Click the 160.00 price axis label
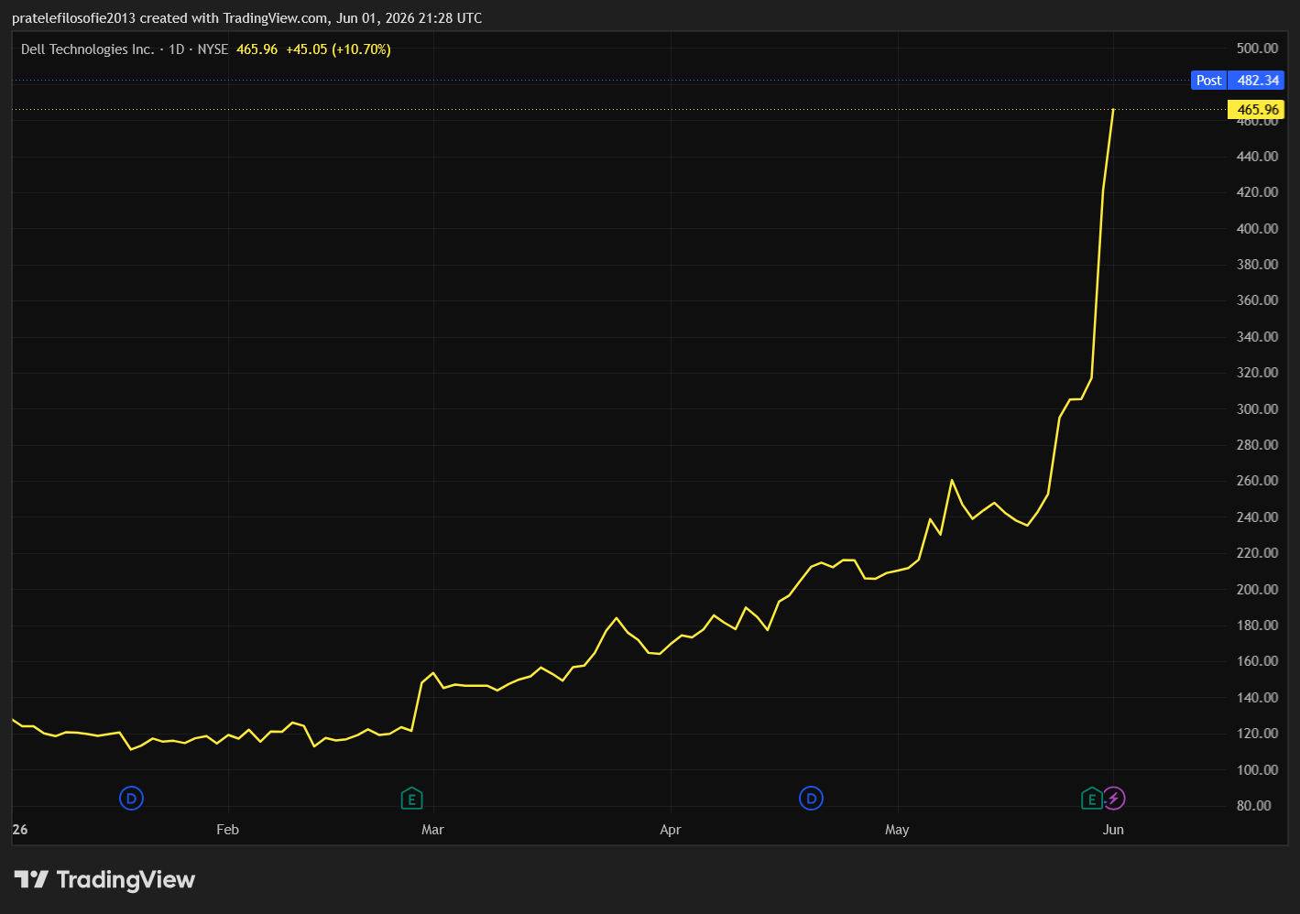 point(1257,661)
